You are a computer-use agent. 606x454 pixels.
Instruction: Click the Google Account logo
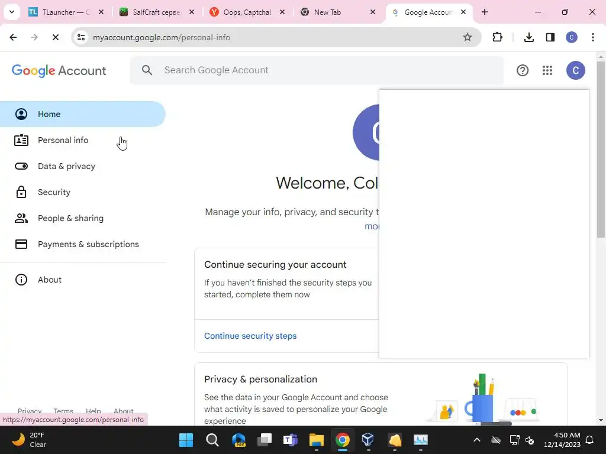point(59,71)
